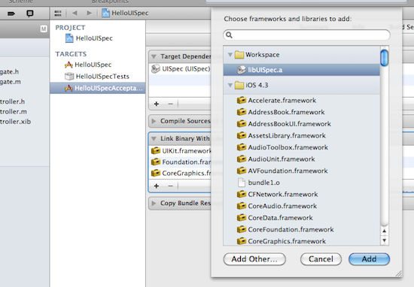Select CFNetwork.framework
The image size is (414, 287).
pyautogui.click(x=302, y=195)
